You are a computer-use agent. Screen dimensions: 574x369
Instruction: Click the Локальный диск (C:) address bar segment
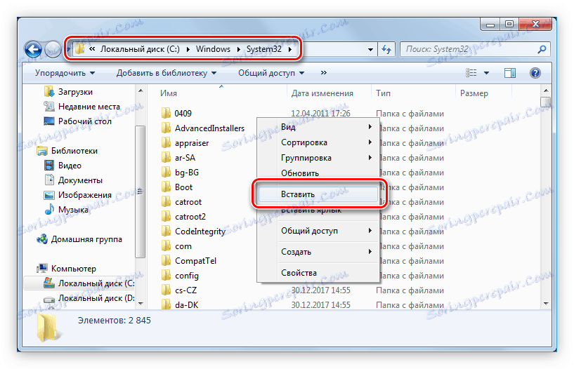point(141,49)
